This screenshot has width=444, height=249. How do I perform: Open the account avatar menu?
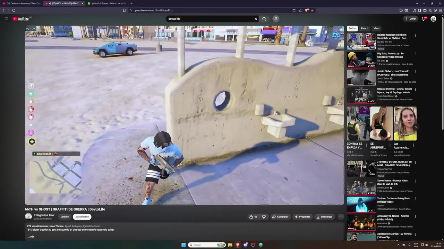pos(433,19)
